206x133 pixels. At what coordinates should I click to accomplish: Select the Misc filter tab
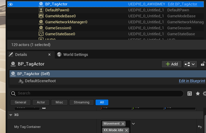[59, 103]
